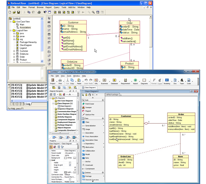The height and width of the screenshot is (184, 206).
Task: Click the <default package> breadcrumb button
Action: click(112, 95)
